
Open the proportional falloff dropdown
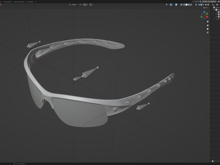click(93, 5)
